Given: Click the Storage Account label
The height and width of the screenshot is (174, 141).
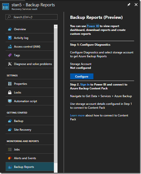Looking at the screenshot, I should (x=81, y=64).
